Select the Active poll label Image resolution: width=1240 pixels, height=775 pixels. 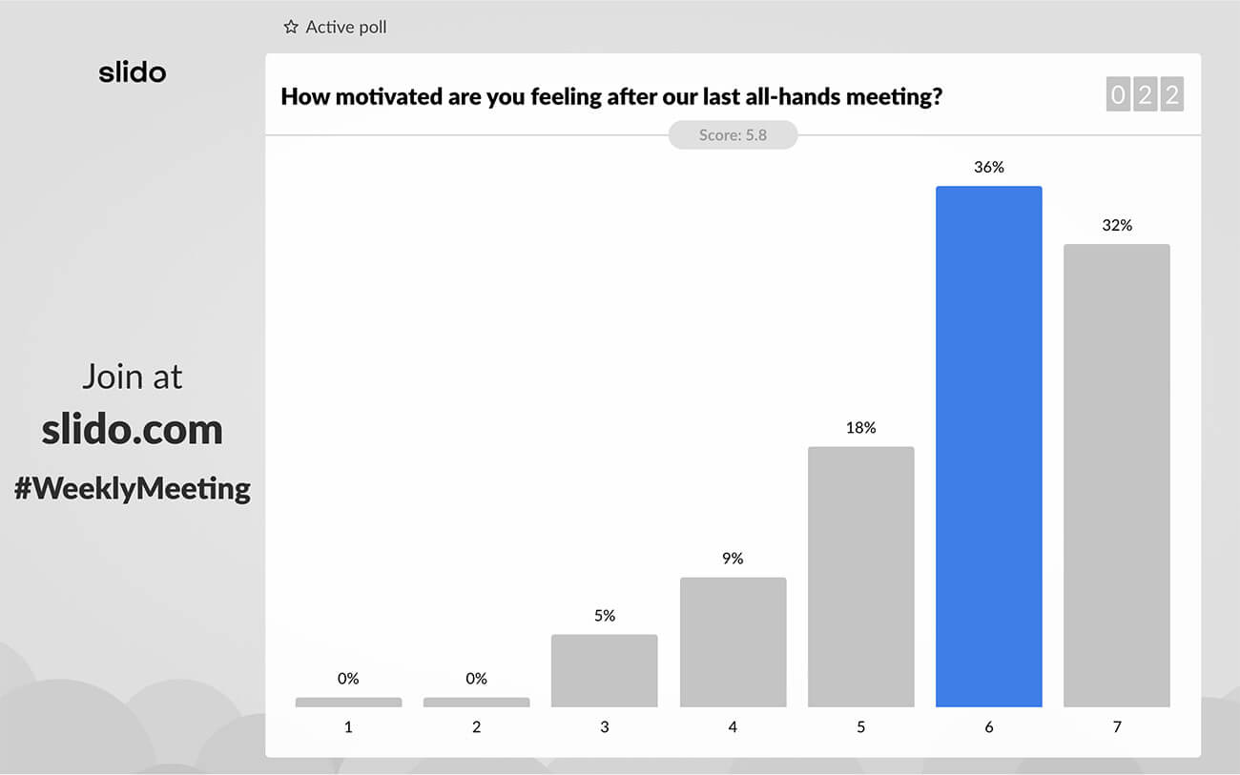point(346,28)
